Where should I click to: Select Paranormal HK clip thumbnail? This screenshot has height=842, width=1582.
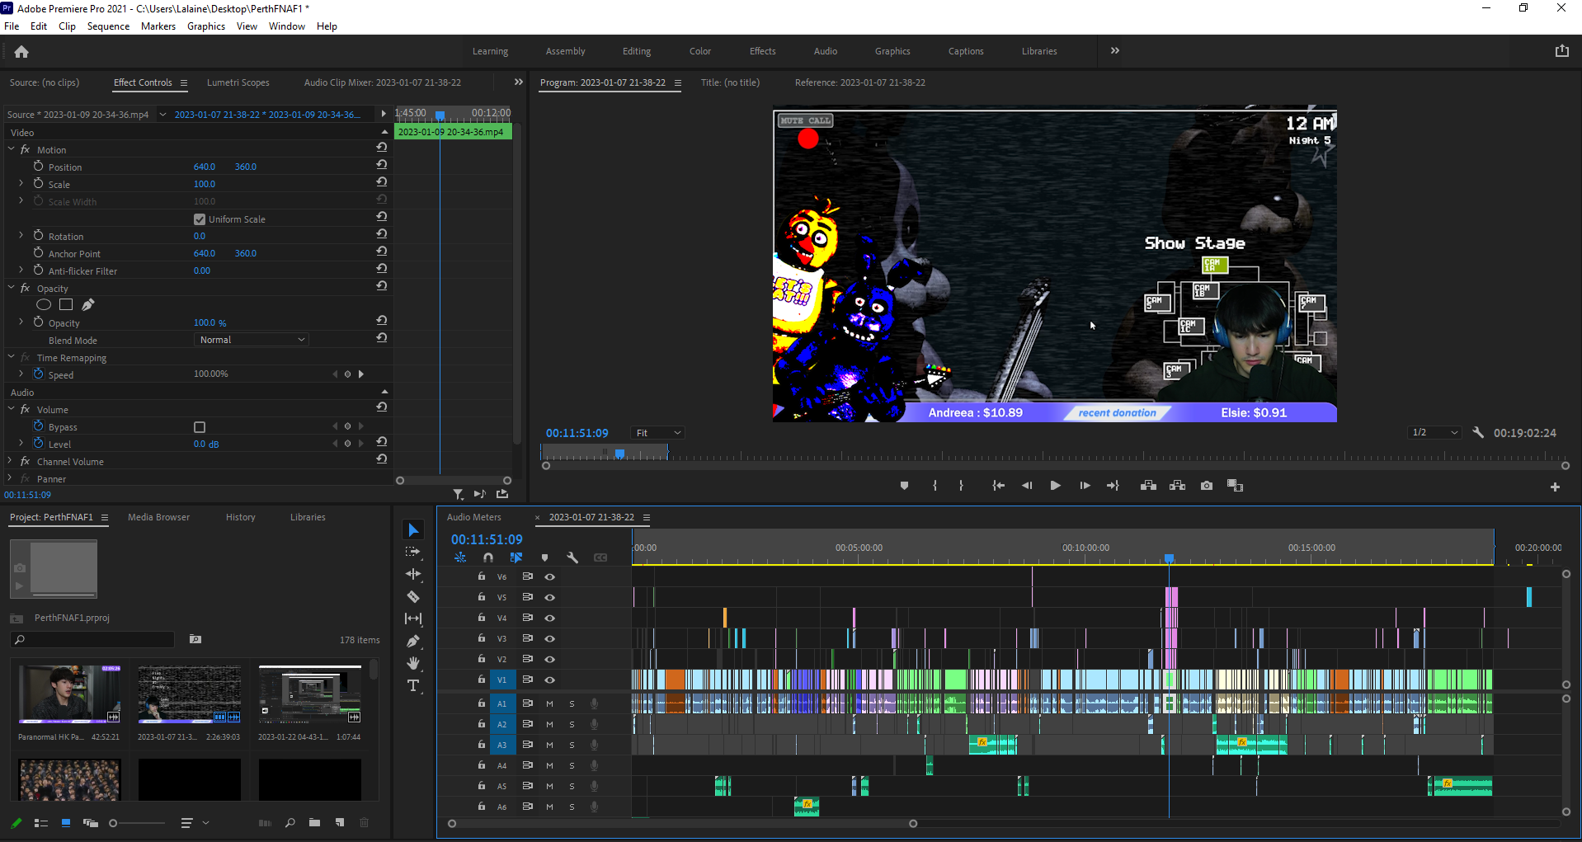[69, 695]
